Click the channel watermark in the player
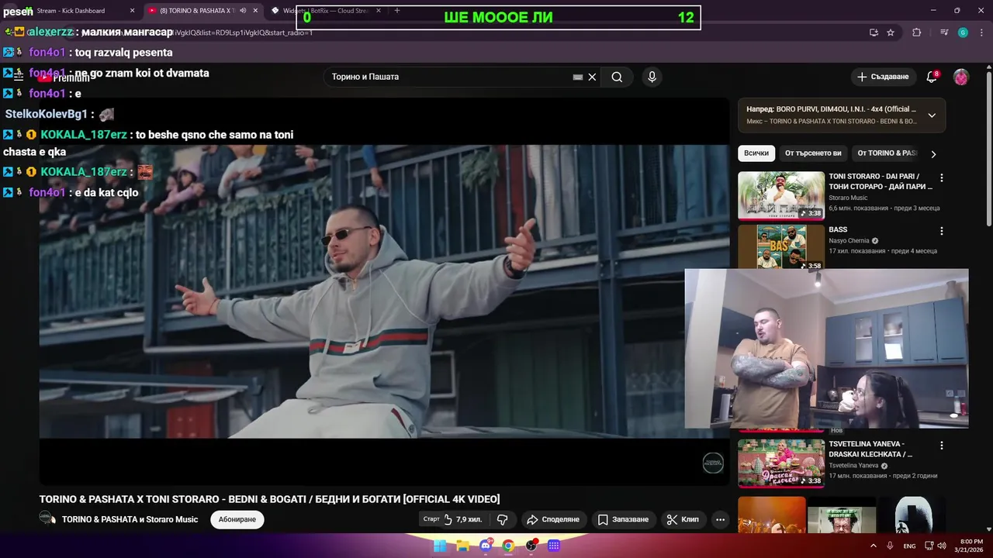This screenshot has width=993, height=558. click(713, 463)
